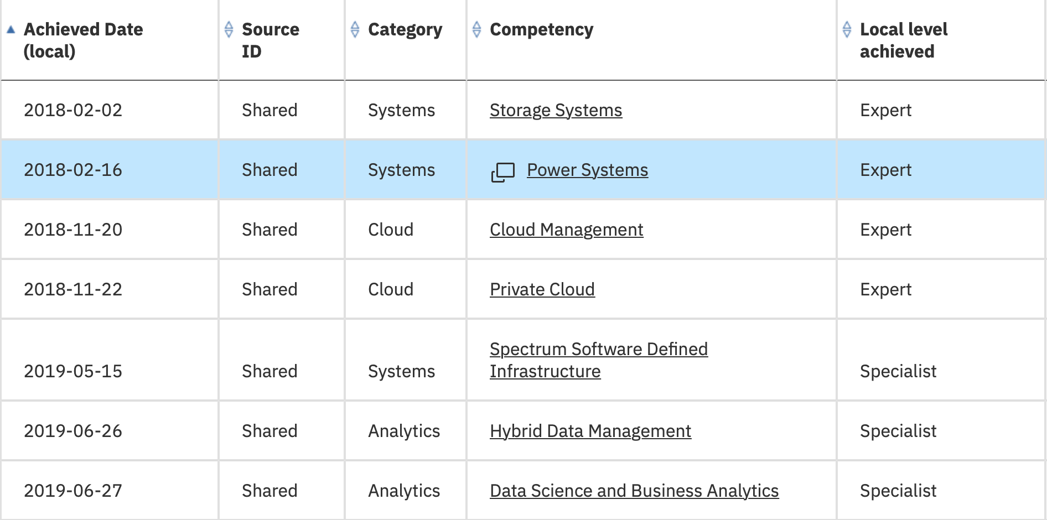Select the 2018-02-16 date cell

[73, 170]
